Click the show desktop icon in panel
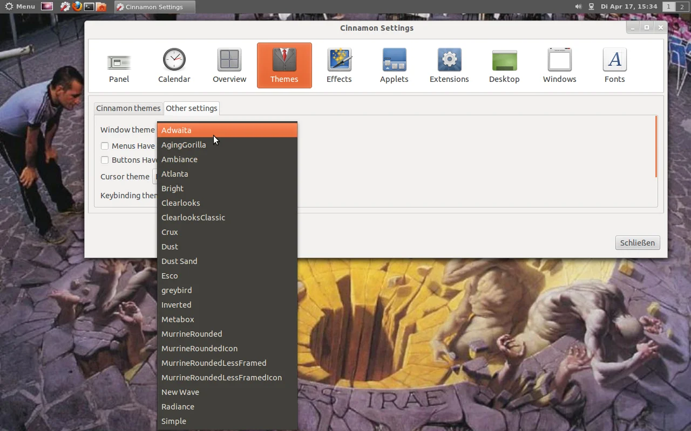Viewport: 691px width, 431px height. pos(47,6)
